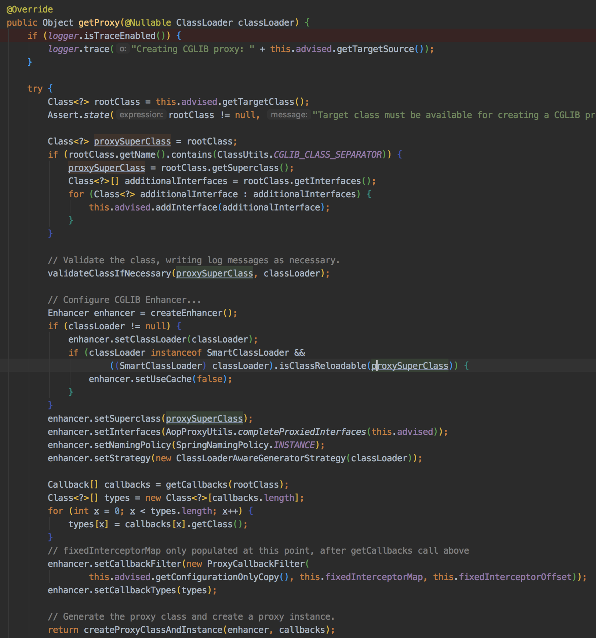
Task: Click the setNamingPolicy method call
Action: tap(132, 445)
